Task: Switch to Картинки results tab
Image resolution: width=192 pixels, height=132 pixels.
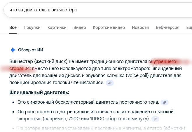Action: point(57,27)
